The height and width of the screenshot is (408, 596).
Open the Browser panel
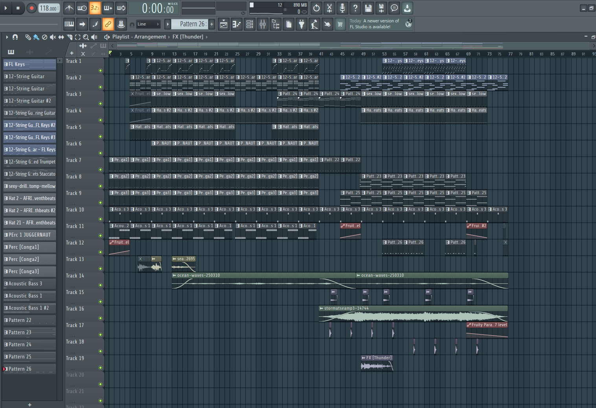pos(276,24)
